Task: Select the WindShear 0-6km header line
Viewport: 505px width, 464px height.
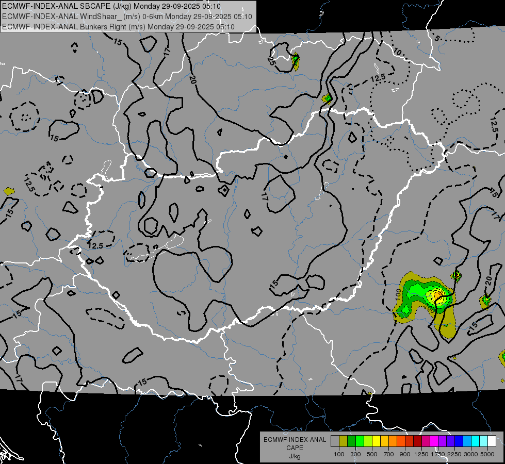Action: [x=127, y=16]
